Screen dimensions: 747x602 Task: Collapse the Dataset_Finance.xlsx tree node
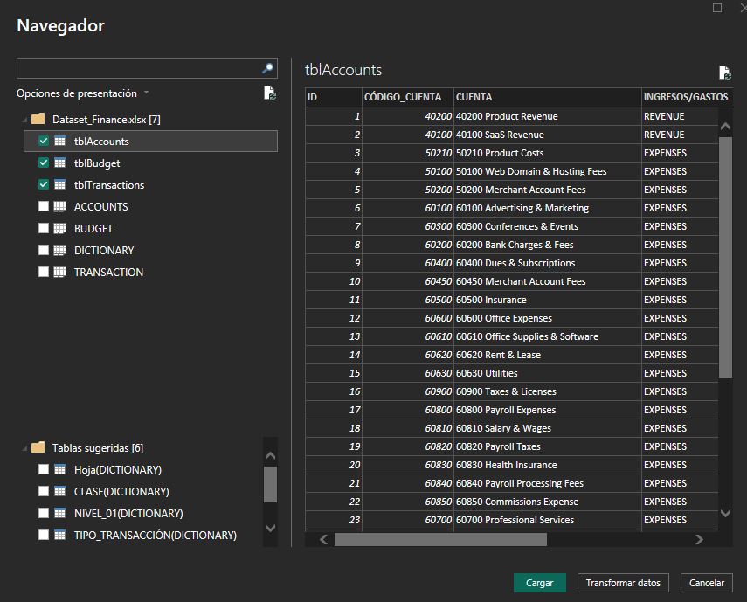[24, 120]
